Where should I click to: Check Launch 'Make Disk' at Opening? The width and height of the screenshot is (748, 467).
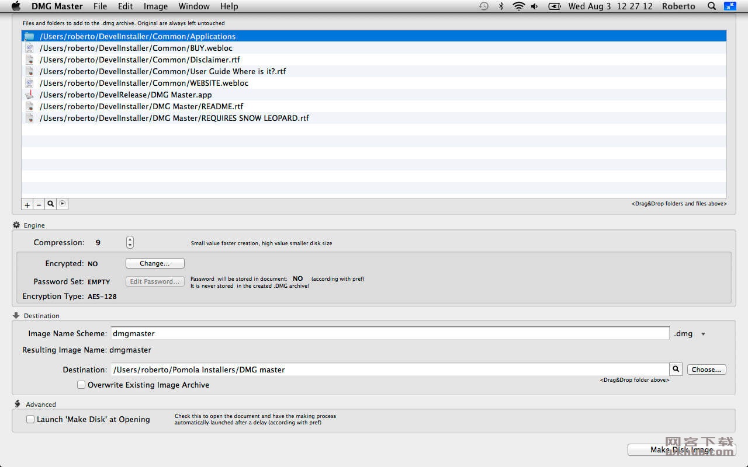30,419
